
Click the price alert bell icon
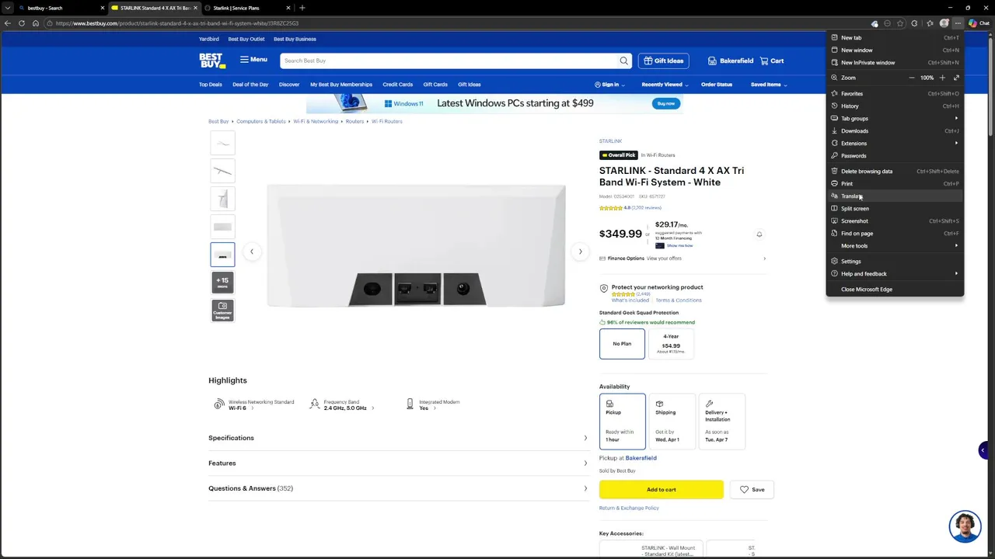pos(759,234)
